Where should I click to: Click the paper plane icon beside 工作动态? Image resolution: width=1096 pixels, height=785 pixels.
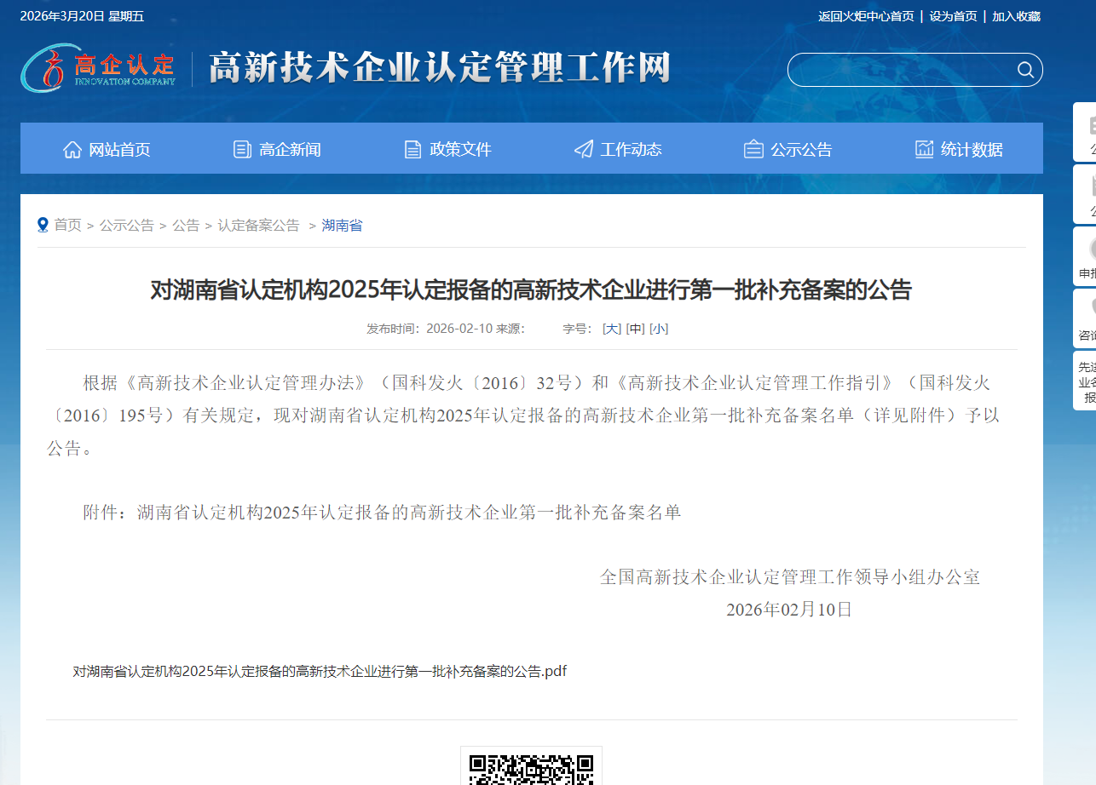click(x=584, y=150)
